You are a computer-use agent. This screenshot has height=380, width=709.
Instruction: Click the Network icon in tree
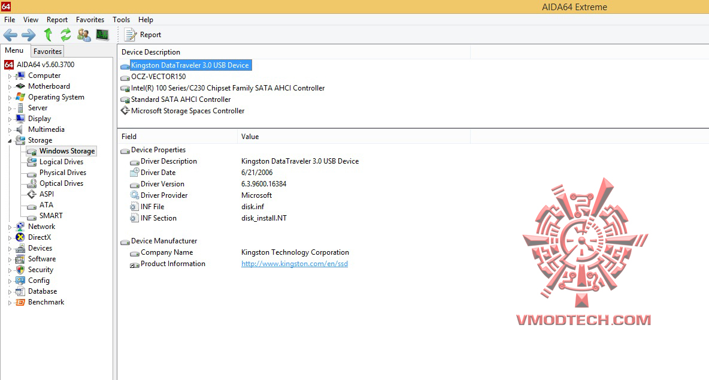click(20, 227)
